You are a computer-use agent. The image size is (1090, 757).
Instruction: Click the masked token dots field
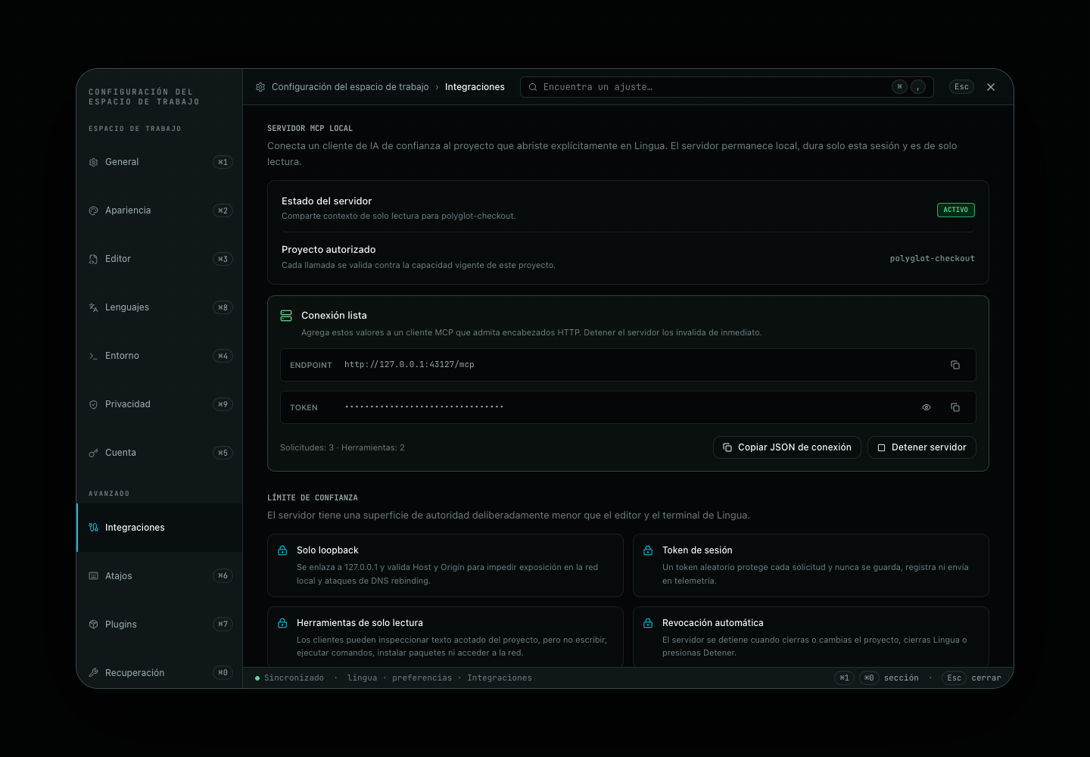tap(424, 407)
